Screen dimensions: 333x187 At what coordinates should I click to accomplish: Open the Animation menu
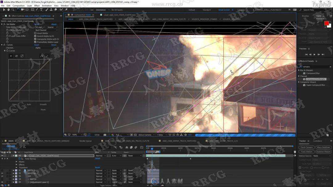(47, 6)
